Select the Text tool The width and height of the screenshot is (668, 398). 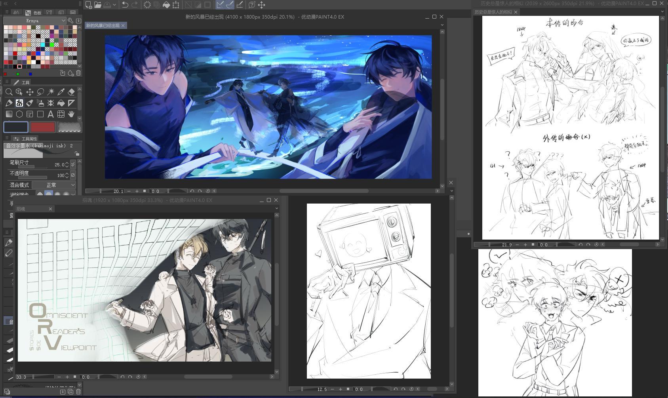pyautogui.click(x=51, y=114)
